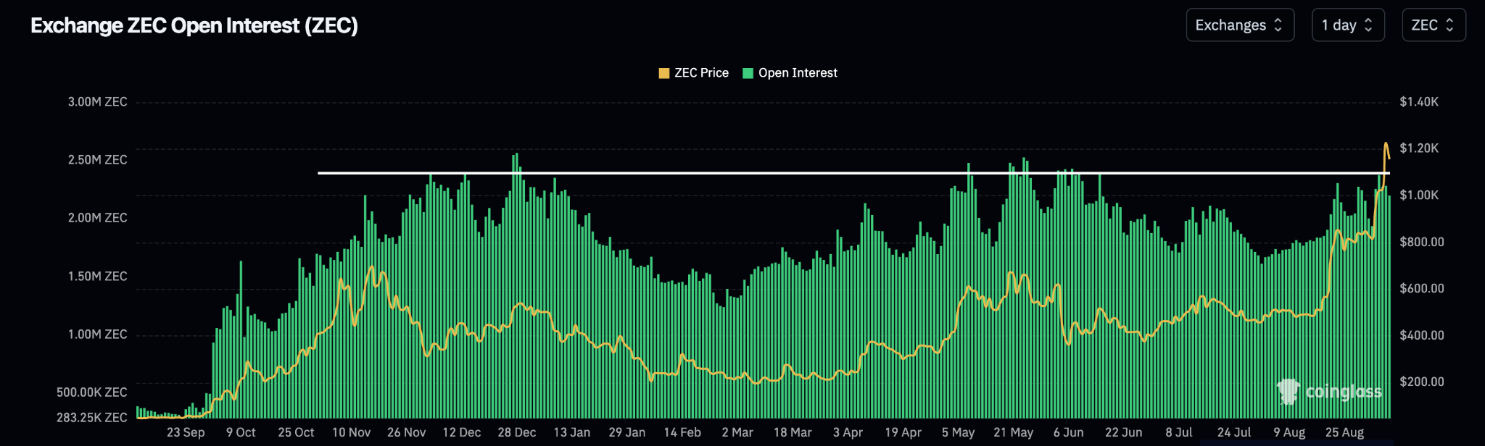
Task: Click the tallest open interest bar above 28 Dec
Action: tap(516, 285)
